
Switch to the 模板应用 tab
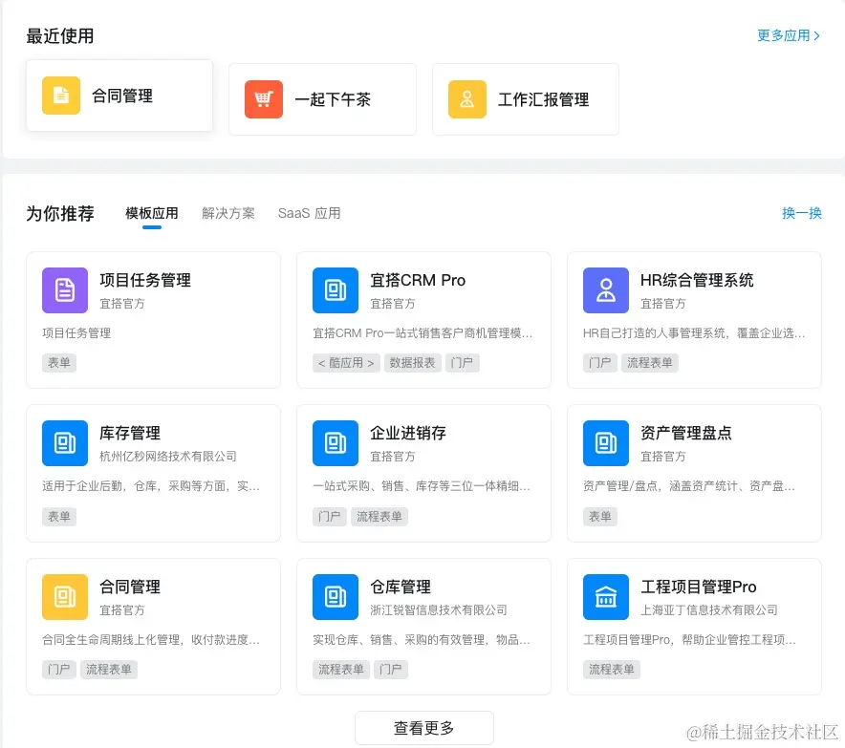(x=152, y=213)
